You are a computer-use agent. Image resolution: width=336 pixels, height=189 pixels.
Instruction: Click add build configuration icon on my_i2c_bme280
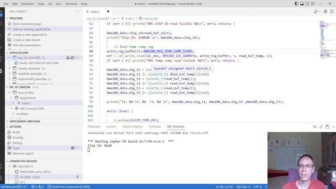pyautogui.click(x=72, y=58)
